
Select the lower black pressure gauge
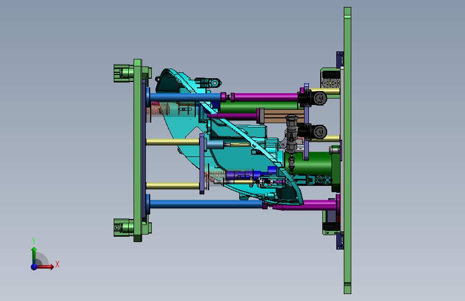point(320,132)
